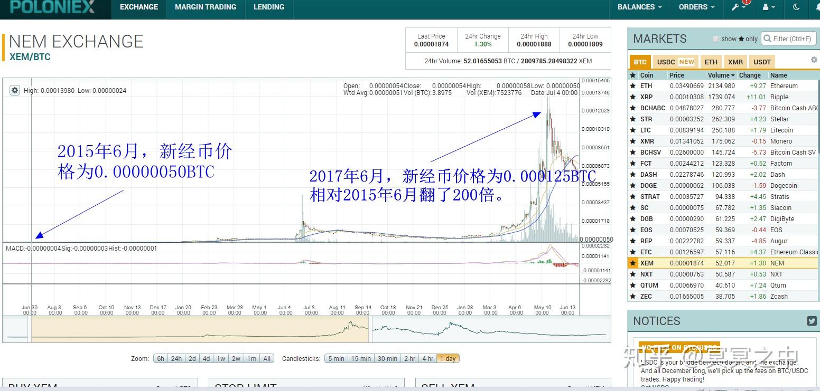This screenshot has width=820, height=391.
Task: Open chart settings gear icon
Action: [15, 91]
